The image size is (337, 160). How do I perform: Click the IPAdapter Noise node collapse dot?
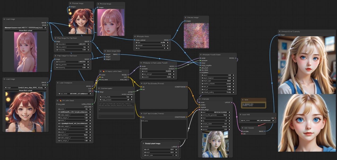click(x=135, y=36)
